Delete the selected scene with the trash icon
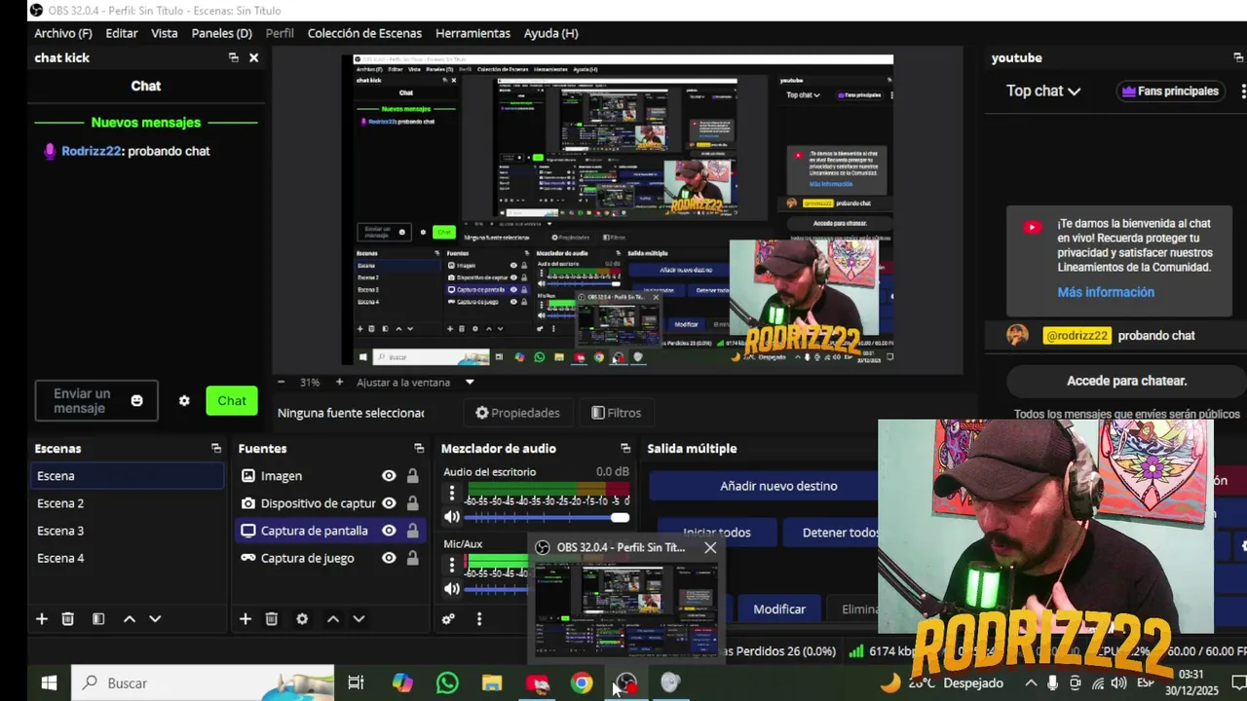Image resolution: width=1247 pixels, height=701 pixels. tap(67, 618)
